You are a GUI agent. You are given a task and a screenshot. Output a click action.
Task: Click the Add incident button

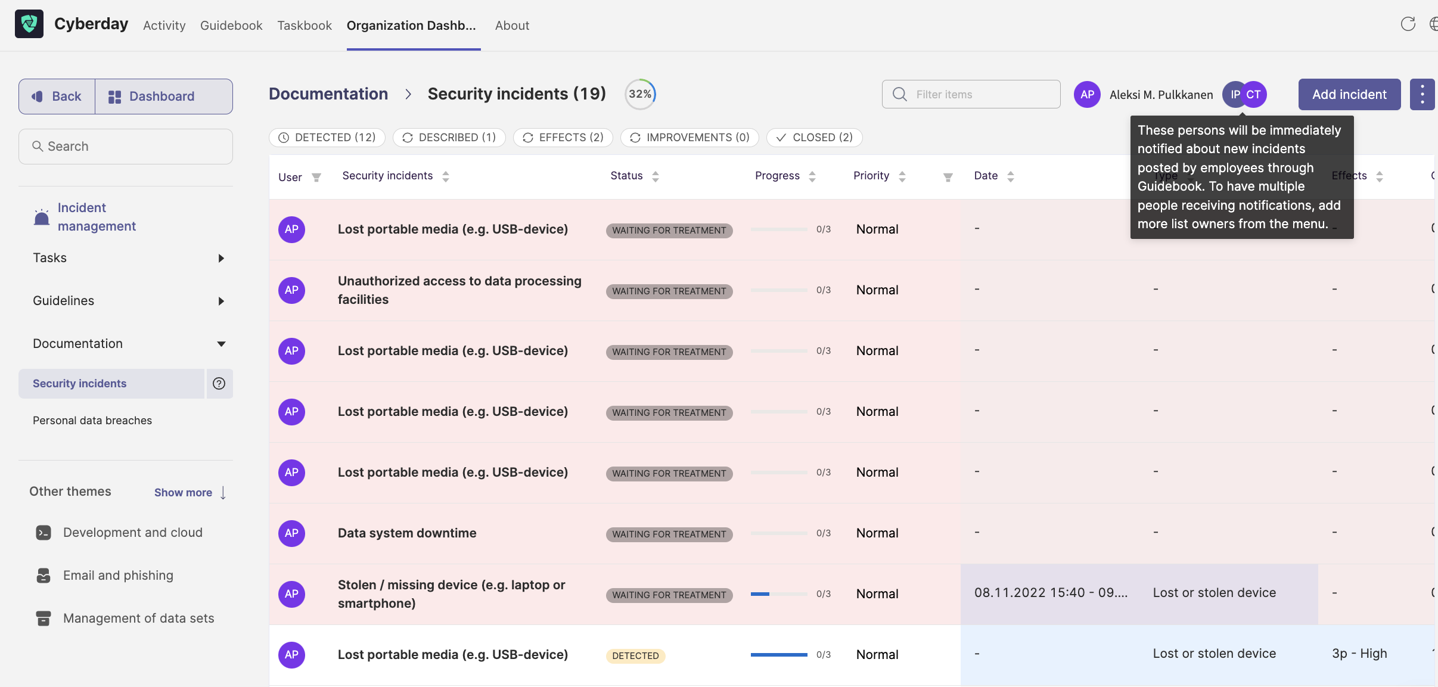pyautogui.click(x=1349, y=94)
